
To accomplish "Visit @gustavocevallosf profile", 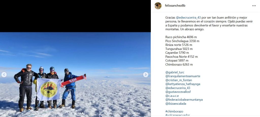I will tap(179, 92).
